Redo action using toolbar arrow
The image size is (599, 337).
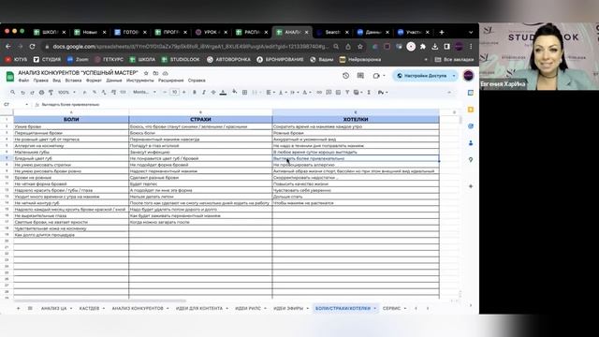pos(32,92)
